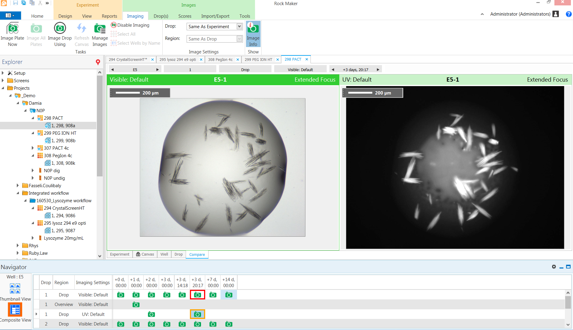This screenshot has width=573, height=330.
Task: Open Manage Images tool
Action: point(100,29)
